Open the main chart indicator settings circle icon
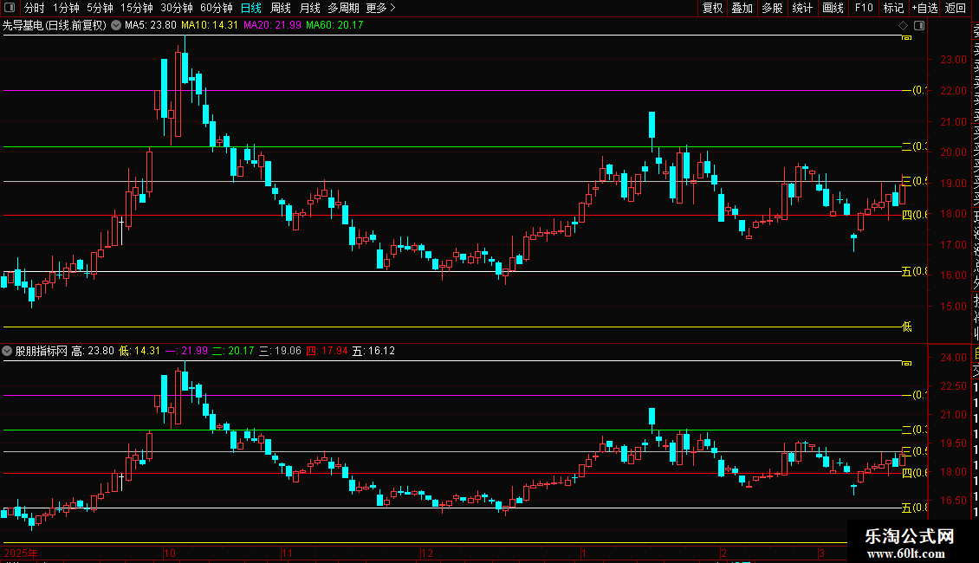 [x=116, y=26]
